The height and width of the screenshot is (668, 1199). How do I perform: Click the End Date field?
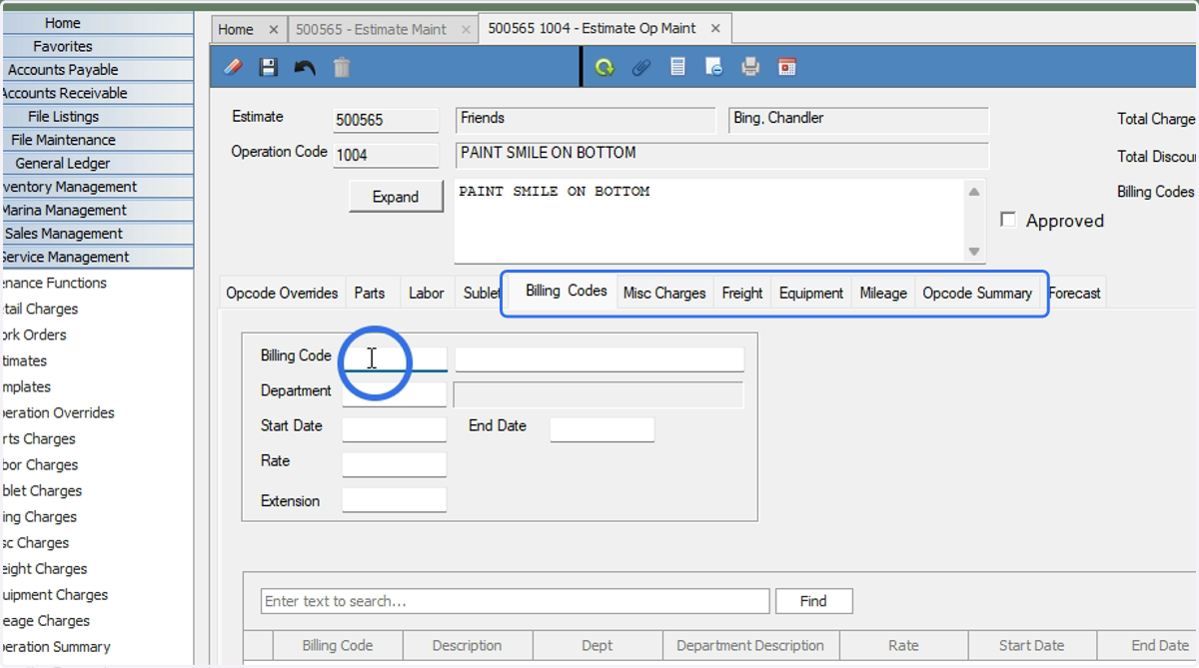point(601,429)
